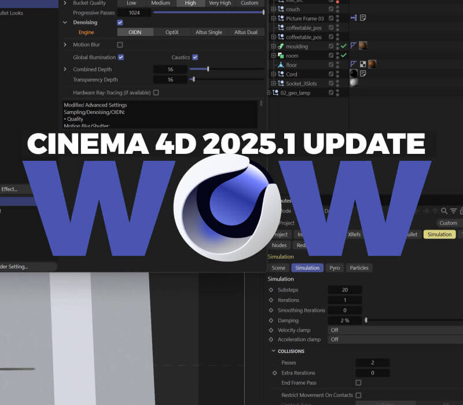
Task: Collapse the COLLISIONS group
Action: (x=273, y=351)
